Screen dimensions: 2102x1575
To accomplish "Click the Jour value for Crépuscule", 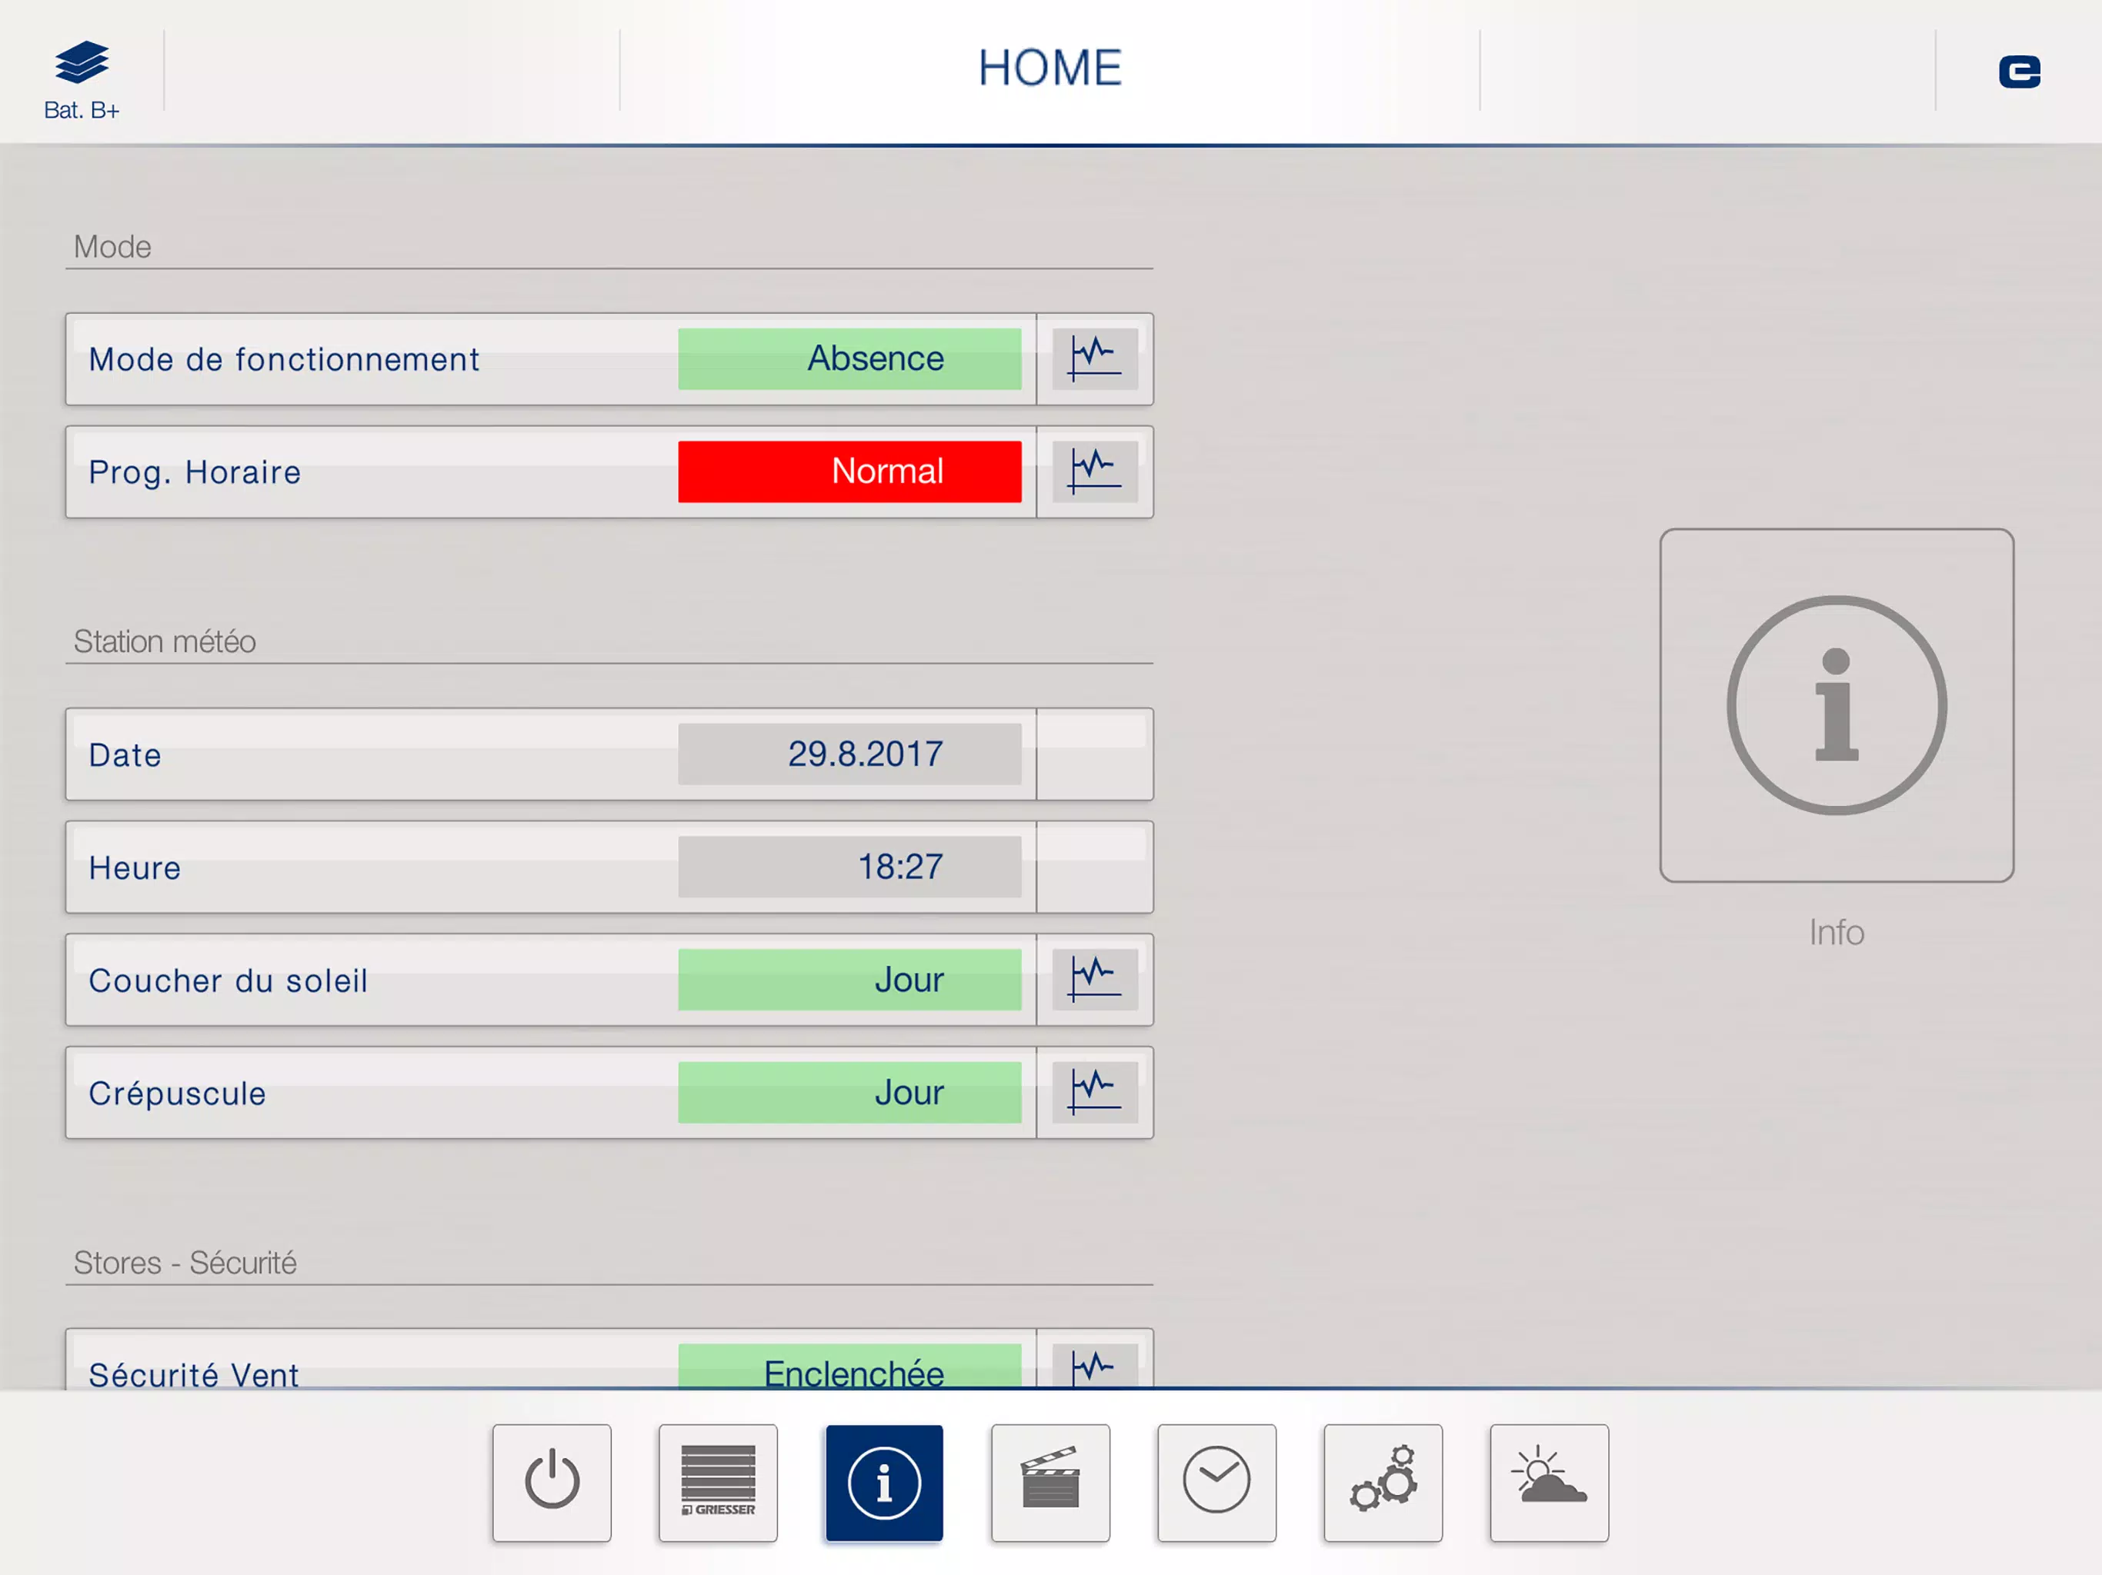I will click(x=849, y=1093).
